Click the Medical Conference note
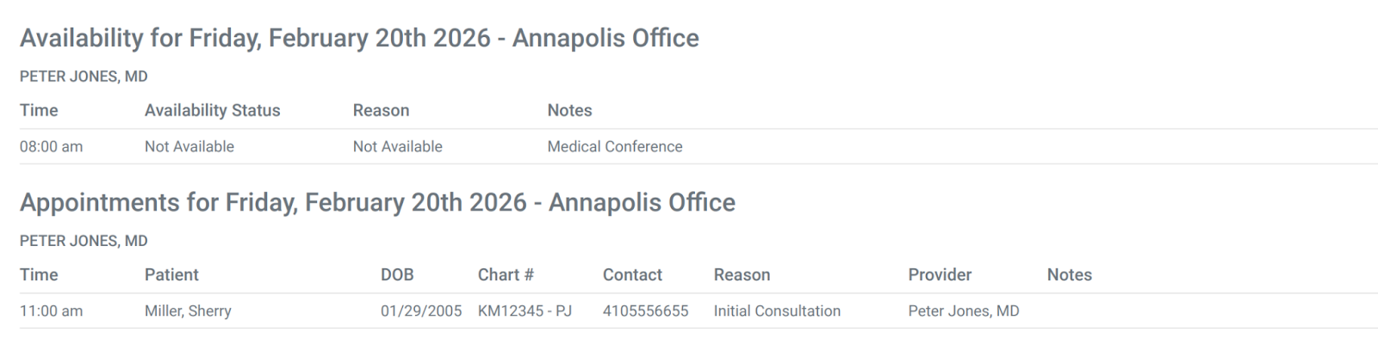Viewport: 1378px width, 351px height. coord(614,146)
